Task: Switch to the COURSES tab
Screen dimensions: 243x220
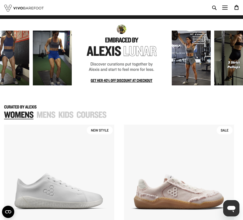Action: 91,115
